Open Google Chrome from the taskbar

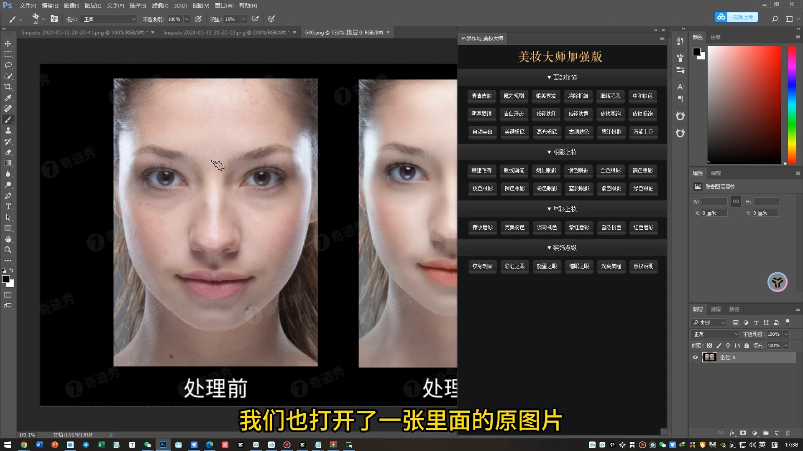tap(24, 445)
